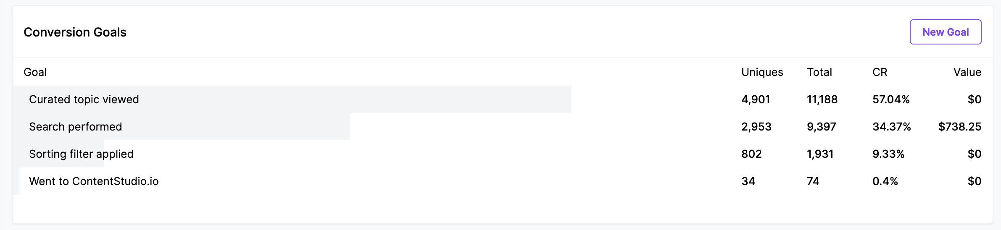Click the 34.37% conversion rate cell
This screenshot has height=230, width=1001.
tap(891, 127)
